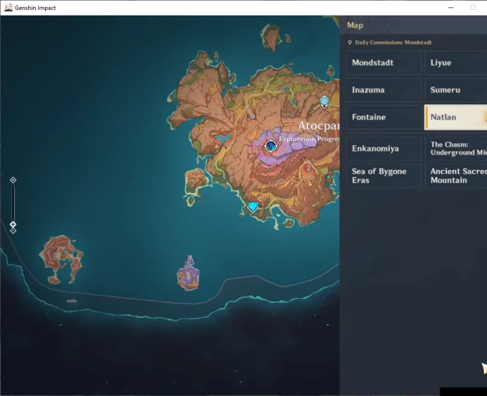Select the Fontaine region
This screenshot has width=487, height=396.
[384, 117]
